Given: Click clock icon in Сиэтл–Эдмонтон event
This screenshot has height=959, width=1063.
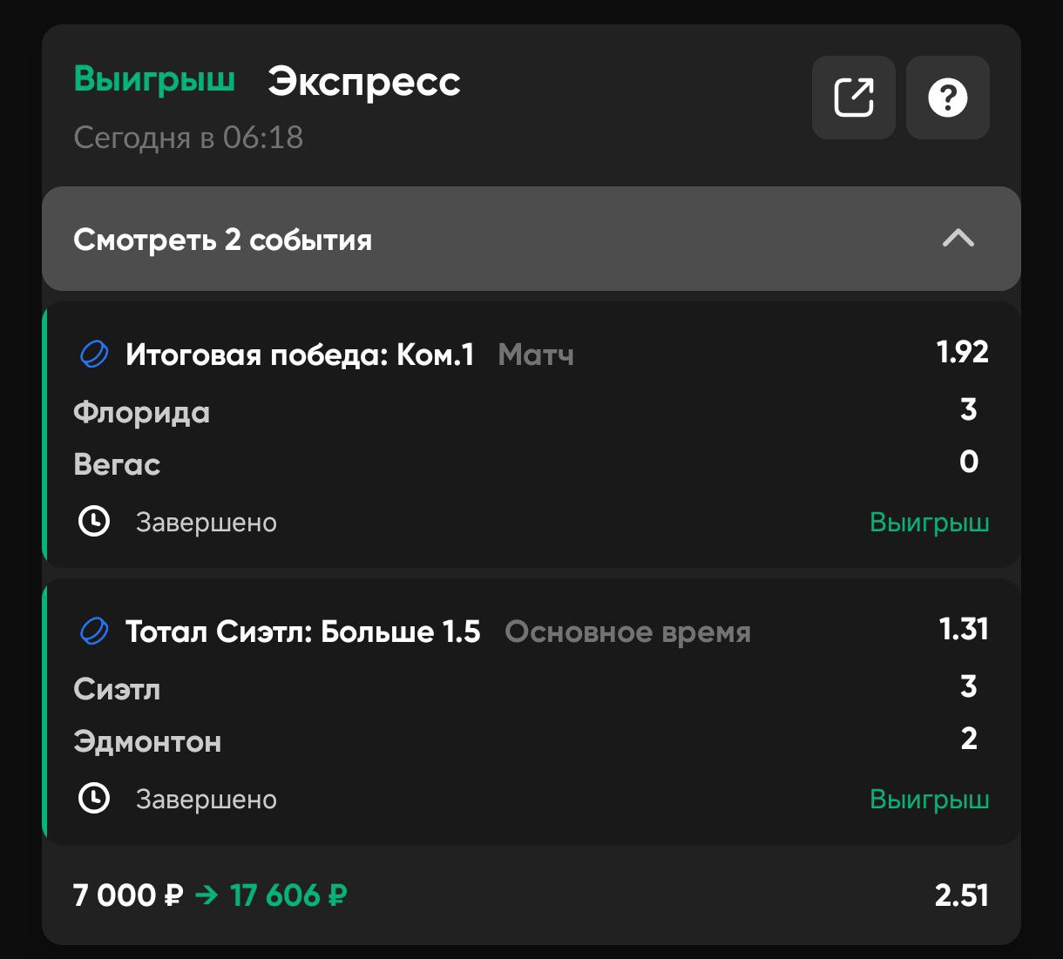Looking at the screenshot, I should click(94, 799).
